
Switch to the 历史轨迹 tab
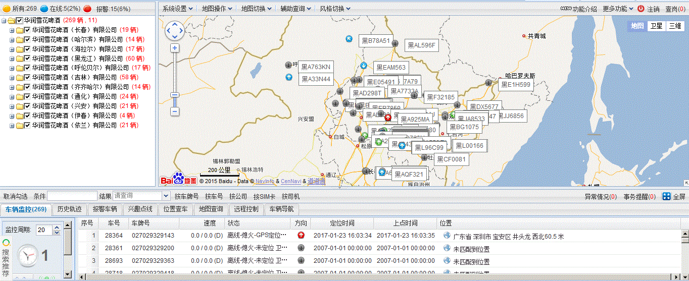69,209
